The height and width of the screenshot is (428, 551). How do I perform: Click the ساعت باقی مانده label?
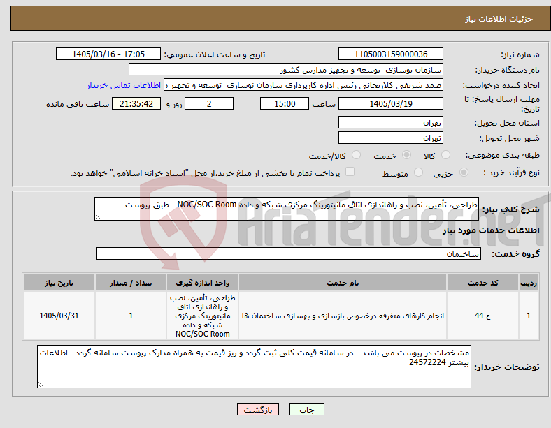78,104
